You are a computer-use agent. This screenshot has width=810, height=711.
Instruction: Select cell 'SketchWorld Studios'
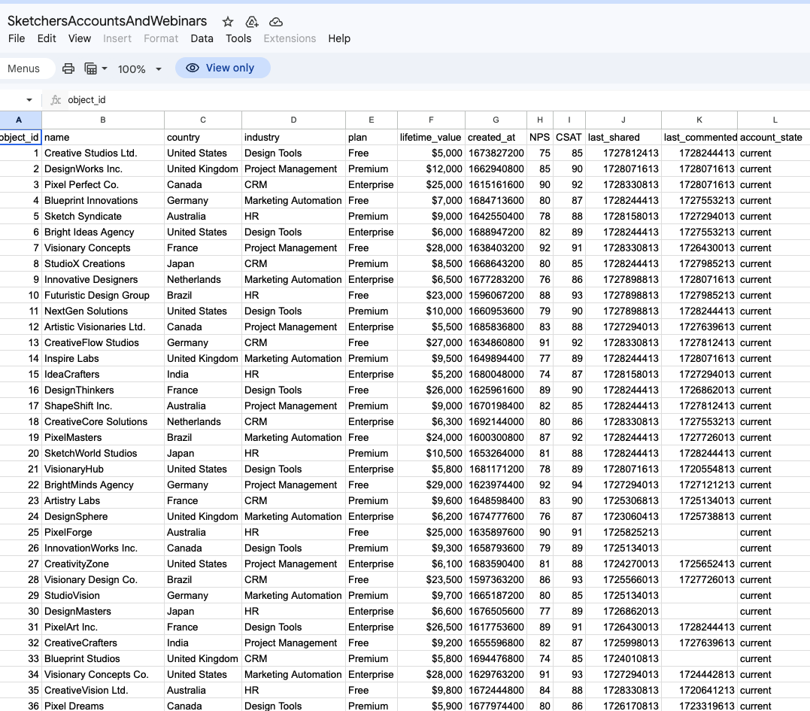pyautogui.click(x=103, y=454)
